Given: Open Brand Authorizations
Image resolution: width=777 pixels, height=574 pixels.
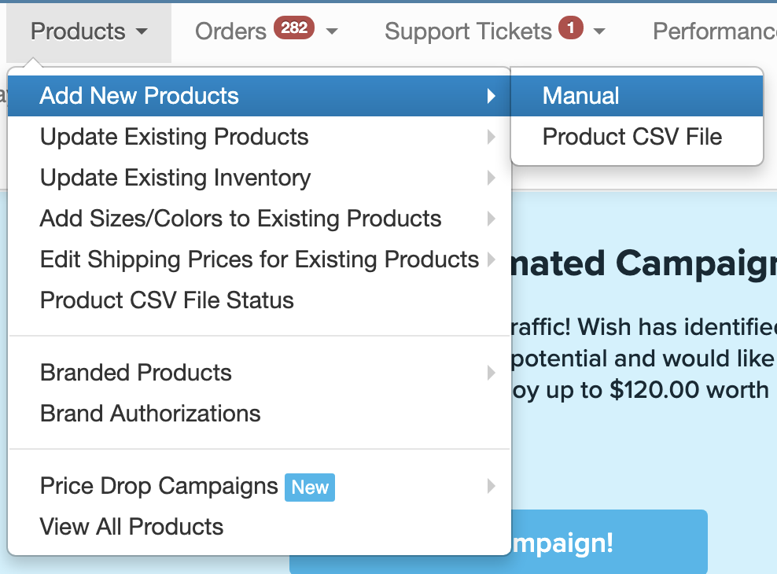Looking at the screenshot, I should tap(150, 414).
